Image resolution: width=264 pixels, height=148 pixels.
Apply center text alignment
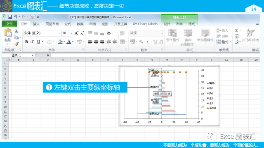96,42
